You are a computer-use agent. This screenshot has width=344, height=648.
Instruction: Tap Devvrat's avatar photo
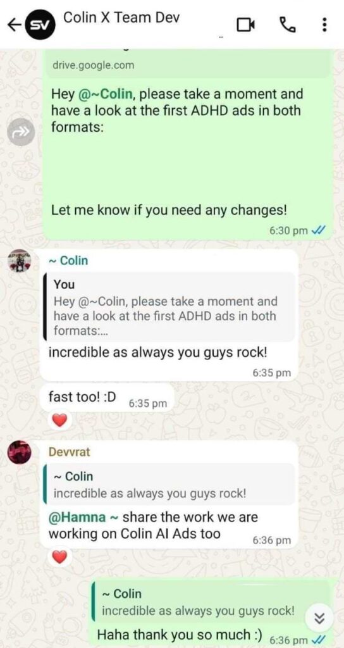point(20,452)
